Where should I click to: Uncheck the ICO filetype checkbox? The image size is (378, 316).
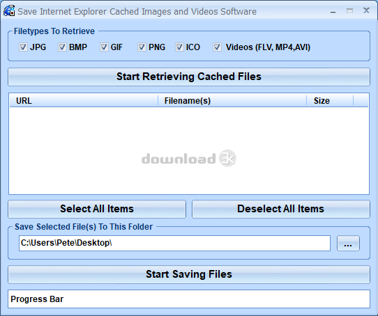pyautogui.click(x=179, y=47)
